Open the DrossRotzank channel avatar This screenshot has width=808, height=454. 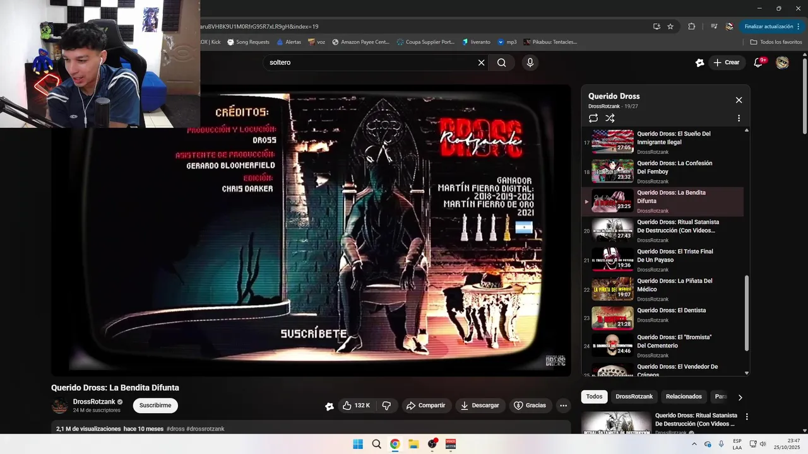[60, 405]
